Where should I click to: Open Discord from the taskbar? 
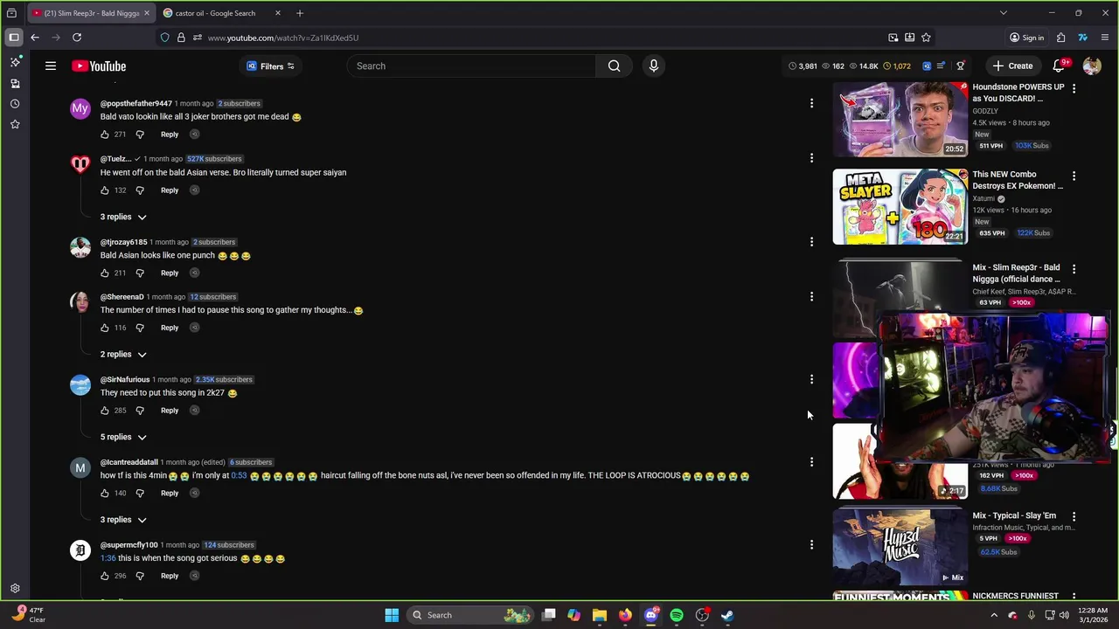(650, 615)
